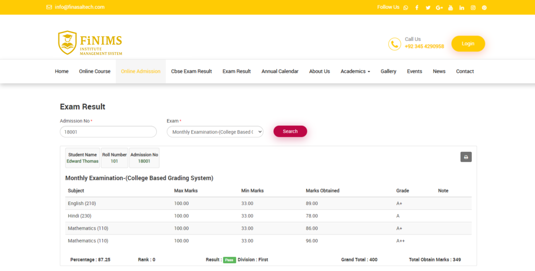The width and height of the screenshot is (535, 271).
Task: Open the Instagram icon
Action: 473,7
